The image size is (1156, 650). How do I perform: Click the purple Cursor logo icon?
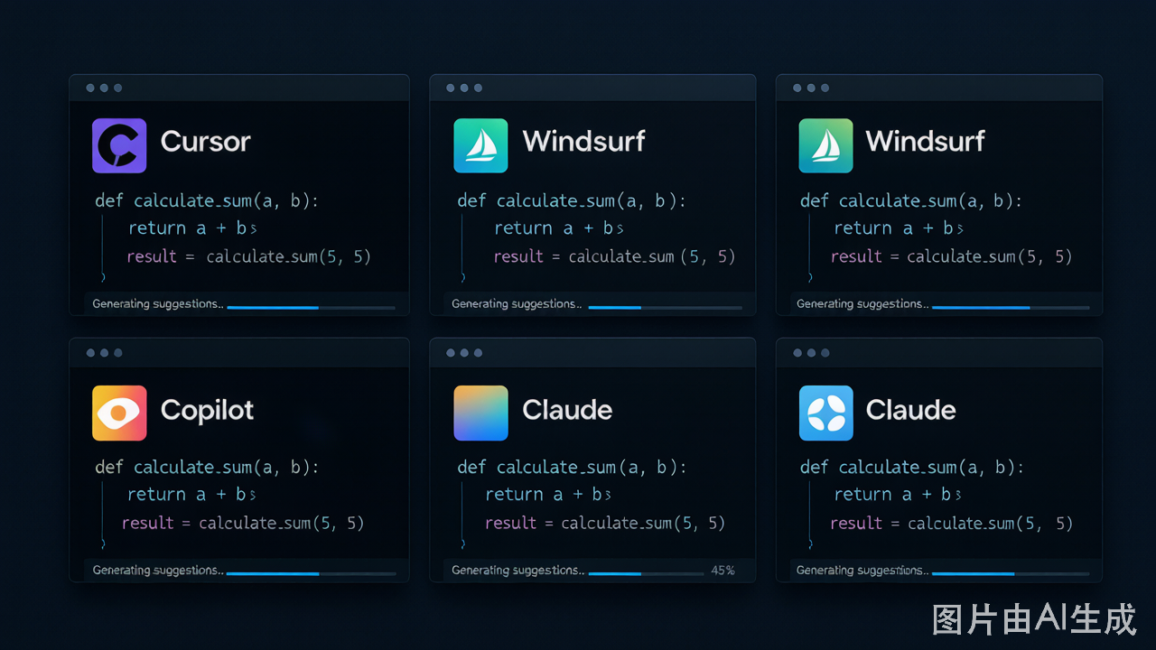coord(119,145)
